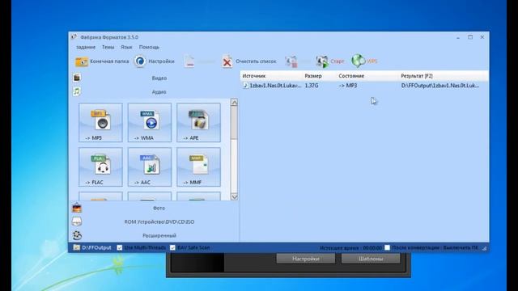Click the film icon beside Видео
518x291 pixels.
[77, 78]
